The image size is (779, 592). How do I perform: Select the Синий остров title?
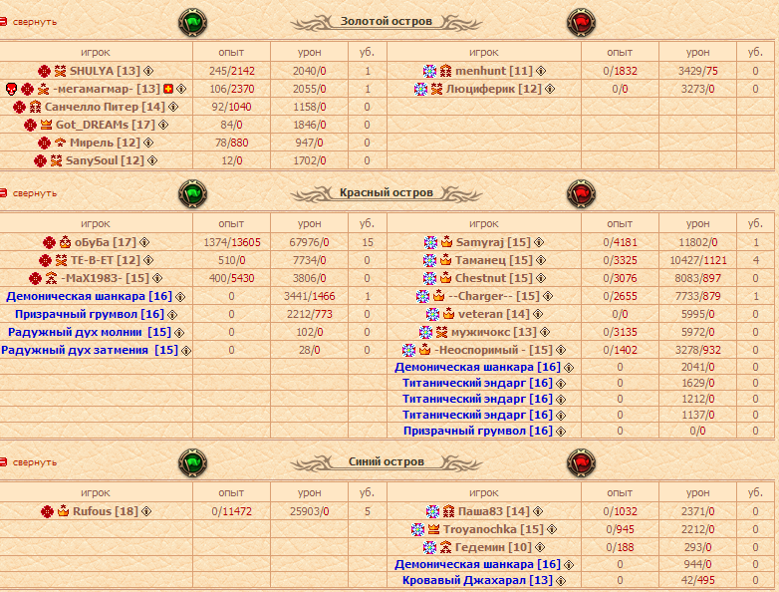click(387, 461)
